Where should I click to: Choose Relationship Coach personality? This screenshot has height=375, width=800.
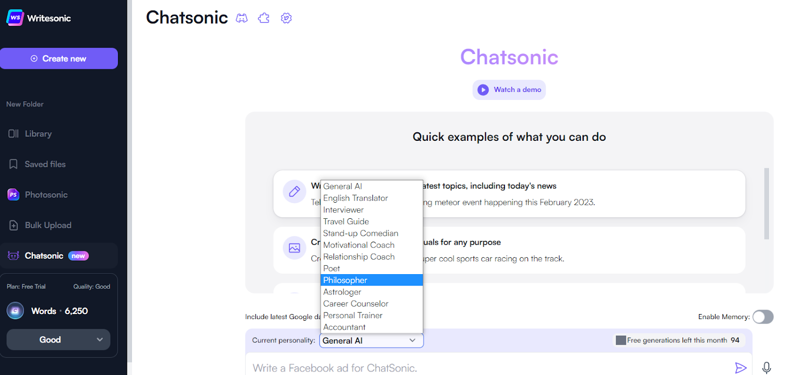point(371,257)
